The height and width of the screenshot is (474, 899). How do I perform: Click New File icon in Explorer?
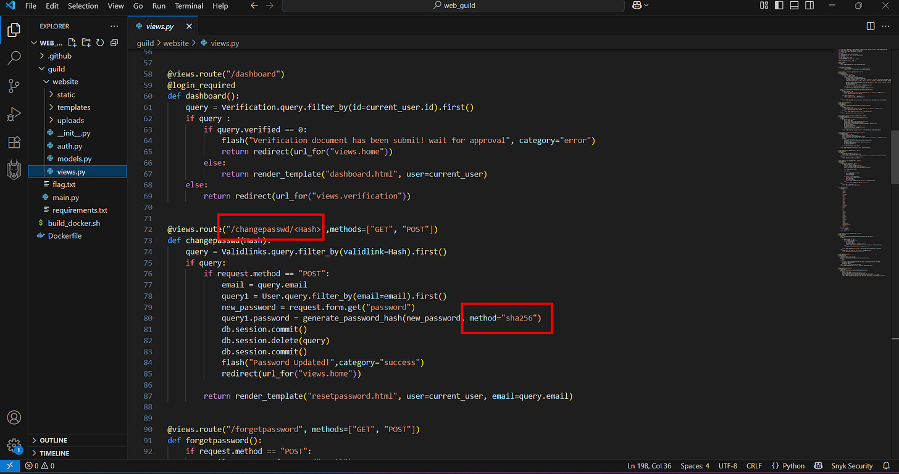tap(72, 43)
